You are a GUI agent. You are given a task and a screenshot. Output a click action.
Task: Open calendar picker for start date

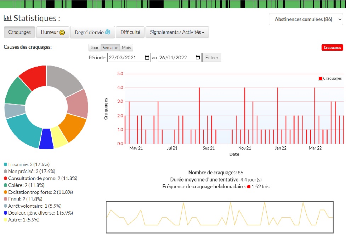(x=147, y=58)
